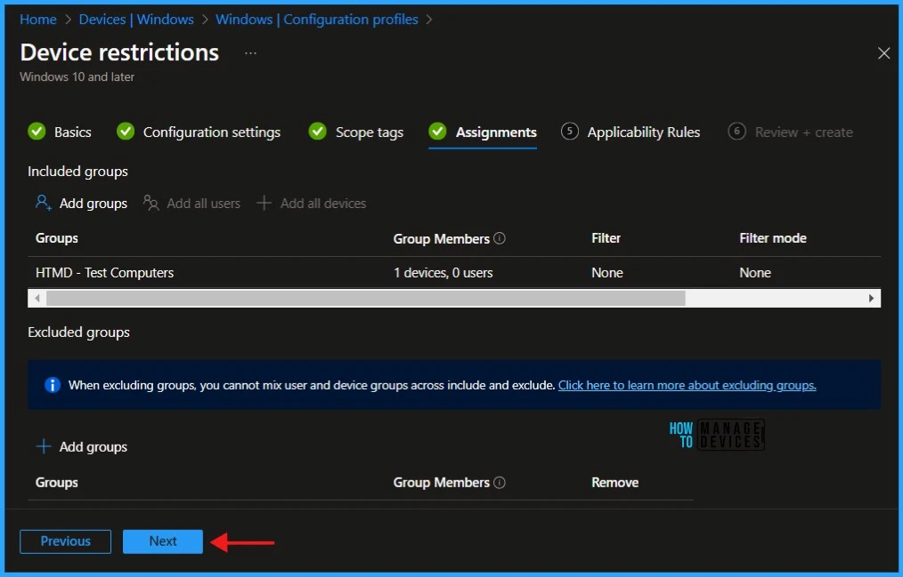Click Add all users label

pyautogui.click(x=203, y=204)
